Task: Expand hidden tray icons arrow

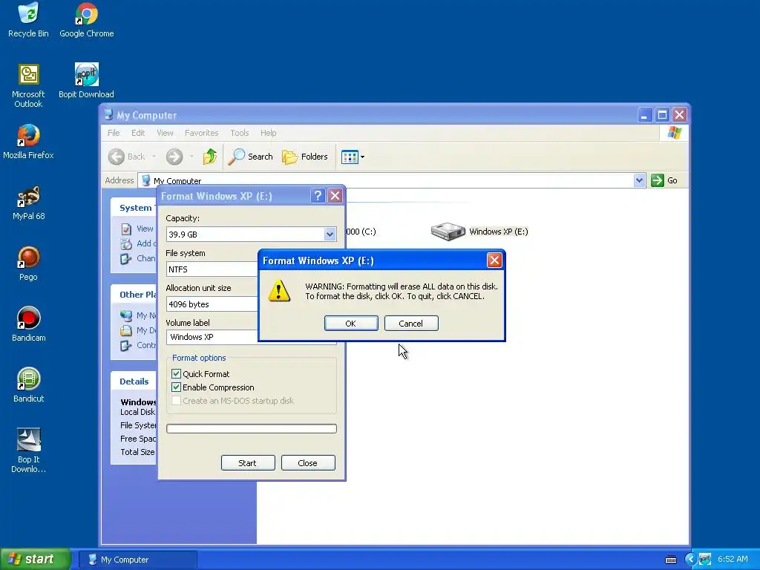Action: [x=691, y=560]
